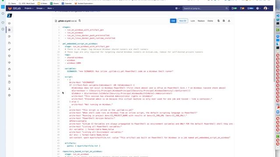Viewport: 280px width, 157px height.
Task: Click the Replace button
Action: click(x=201, y=21)
